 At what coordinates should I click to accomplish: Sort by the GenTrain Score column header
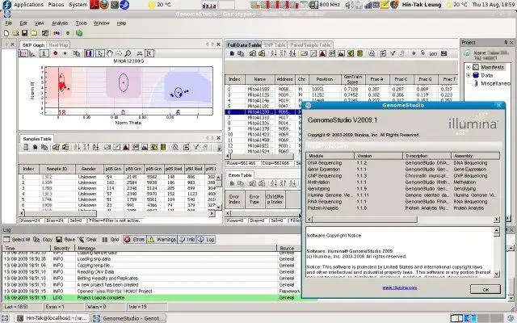(x=352, y=79)
